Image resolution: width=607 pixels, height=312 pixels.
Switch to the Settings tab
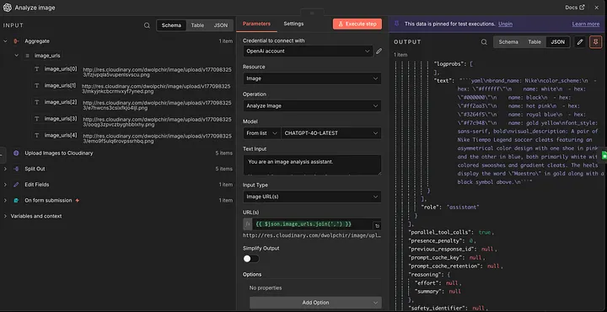293,24
